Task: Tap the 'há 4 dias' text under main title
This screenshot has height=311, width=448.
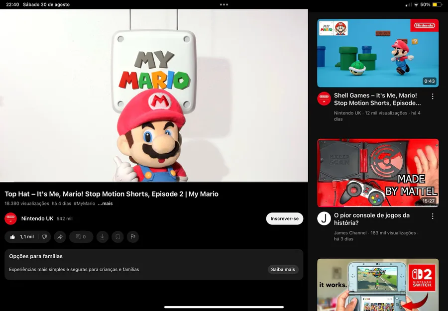Action: click(x=61, y=204)
